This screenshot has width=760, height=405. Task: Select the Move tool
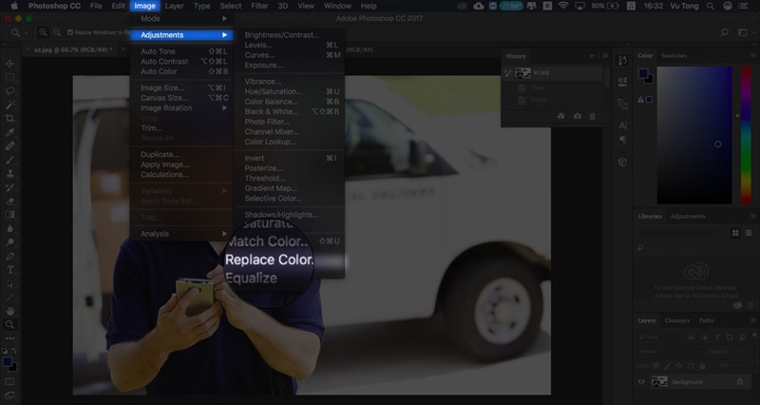pos(9,64)
